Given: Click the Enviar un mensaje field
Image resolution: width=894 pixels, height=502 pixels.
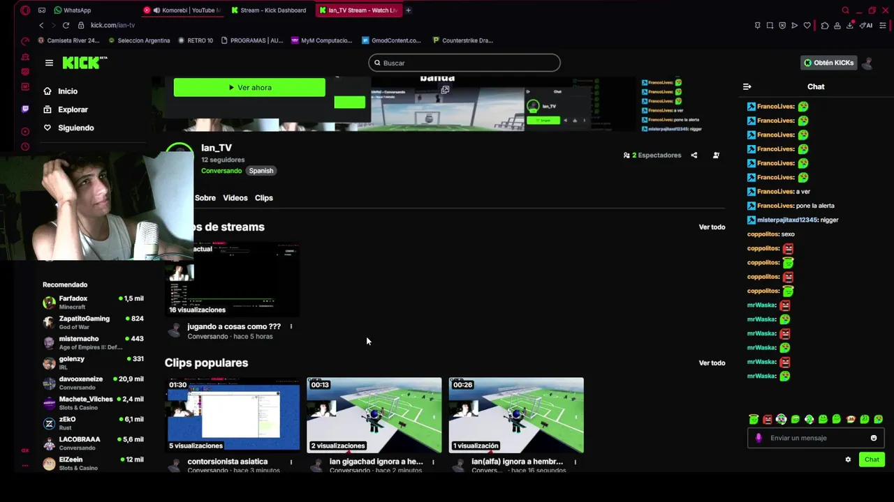Looking at the screenshot, I should 816,438.
